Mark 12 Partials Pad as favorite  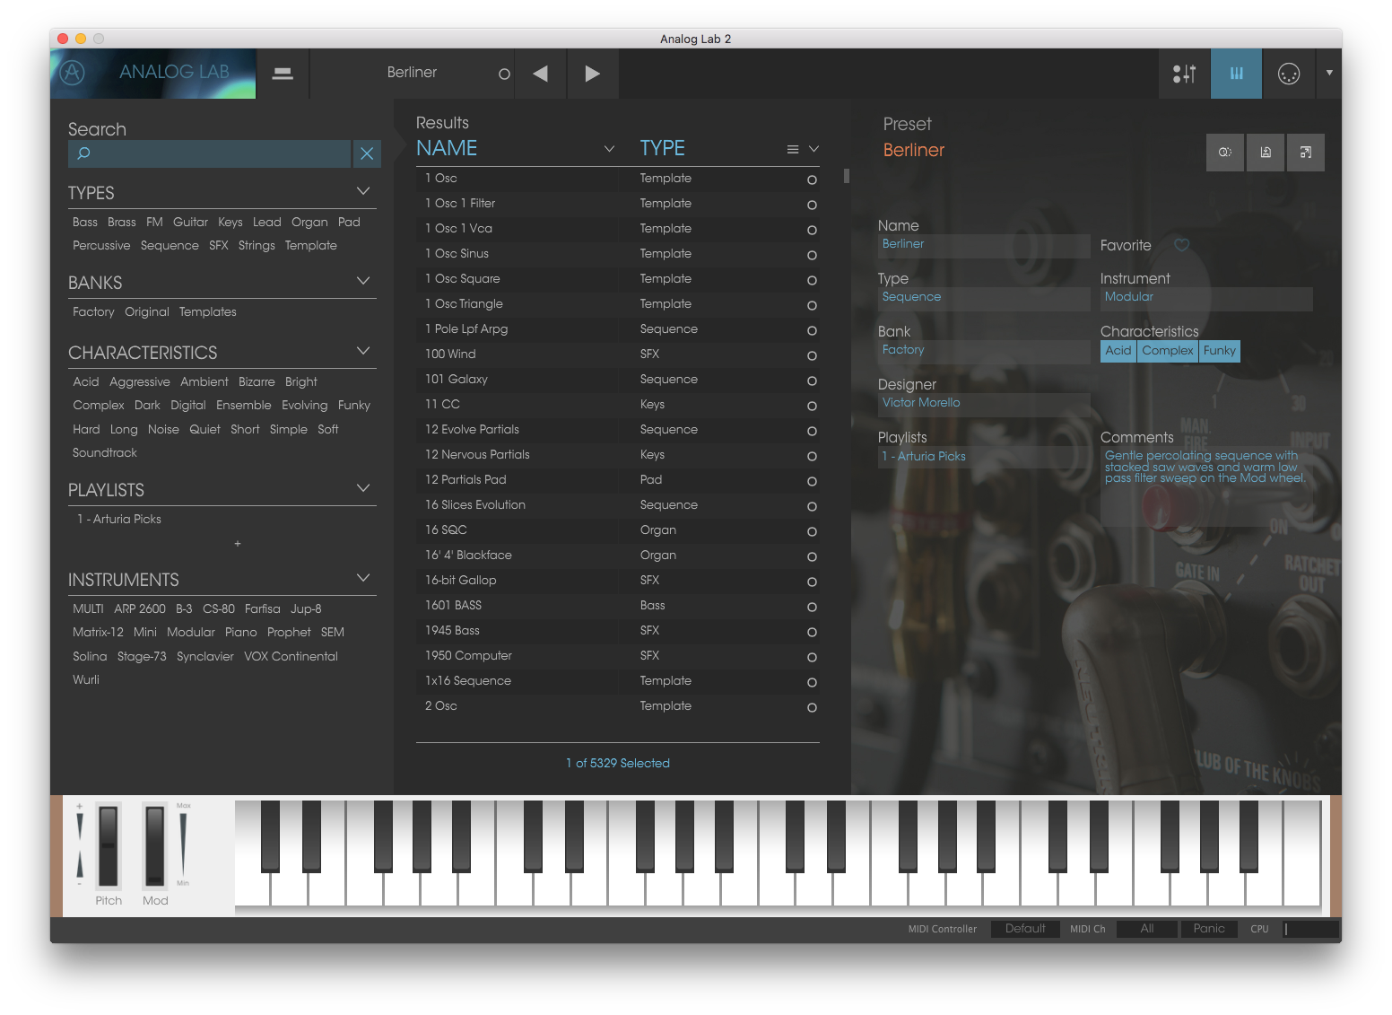point(812,481)
